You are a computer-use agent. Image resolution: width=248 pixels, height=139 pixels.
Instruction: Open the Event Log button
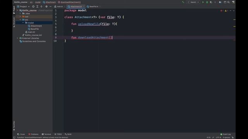tap(226, 134)
